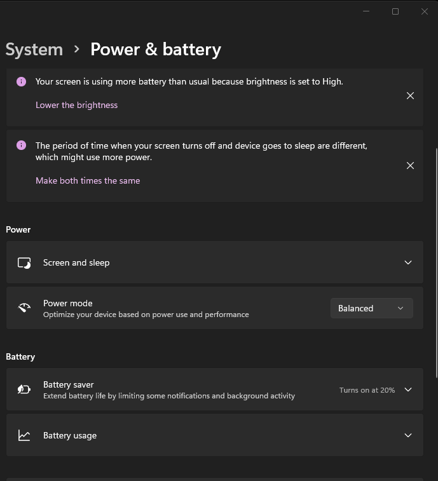Click Make both times the same link
The image size is (438, 481).
click(88, 180)
